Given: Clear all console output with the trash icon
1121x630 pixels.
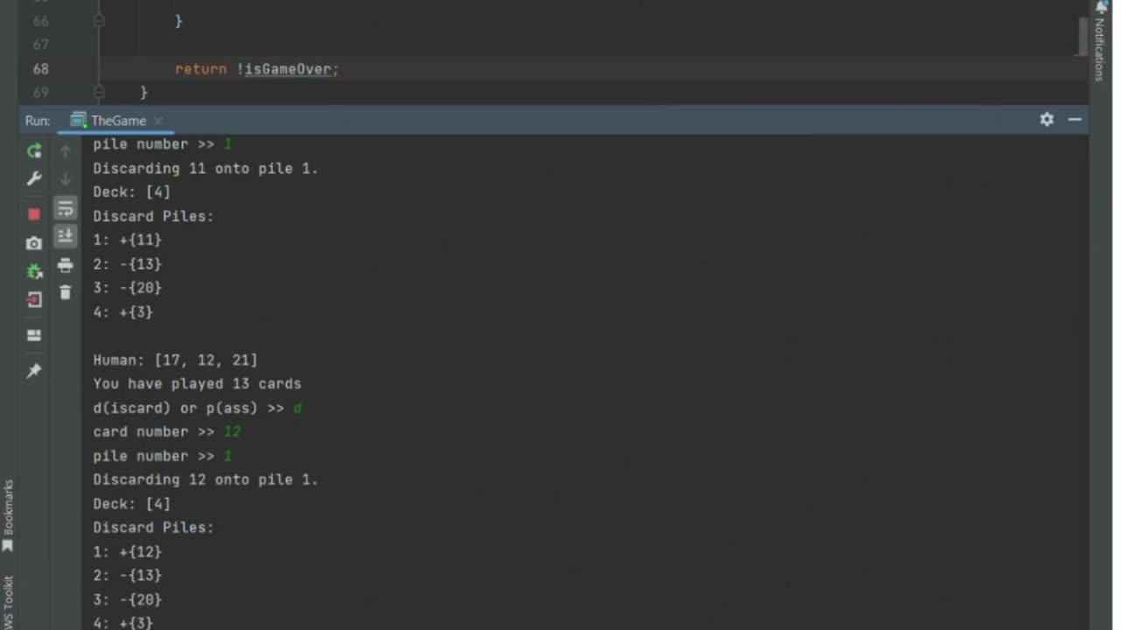Looking at the screenshot, I should 65,293.
